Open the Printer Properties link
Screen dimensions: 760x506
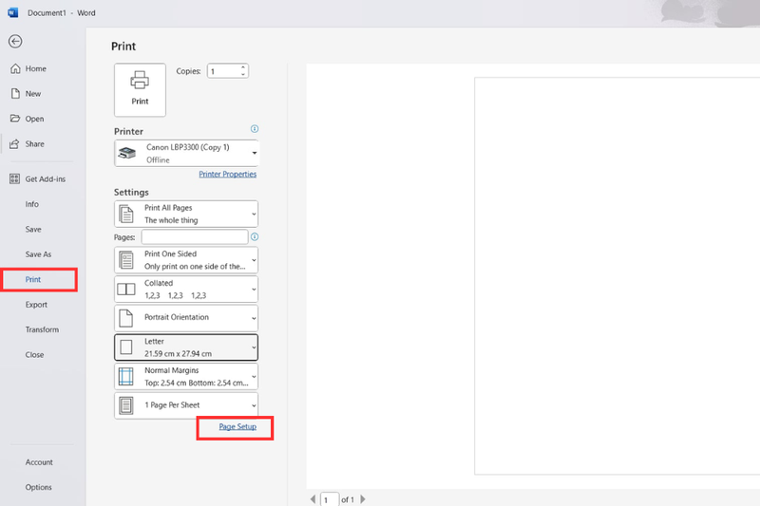(227, 175)
